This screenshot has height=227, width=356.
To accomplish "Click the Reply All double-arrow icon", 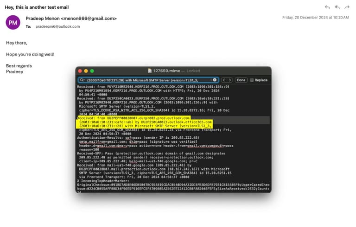I will coord(337,7).
